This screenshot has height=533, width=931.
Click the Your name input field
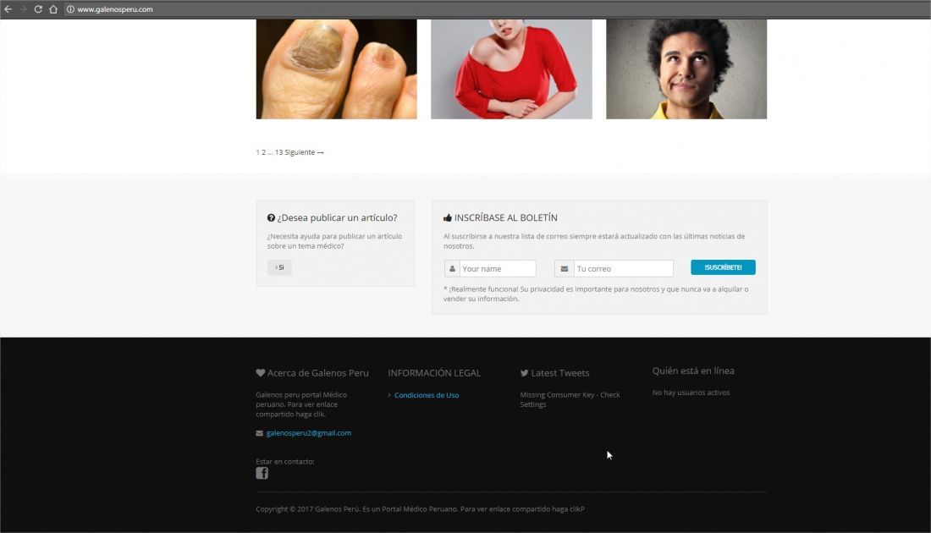pyautogui.click(x=498, y=268)
